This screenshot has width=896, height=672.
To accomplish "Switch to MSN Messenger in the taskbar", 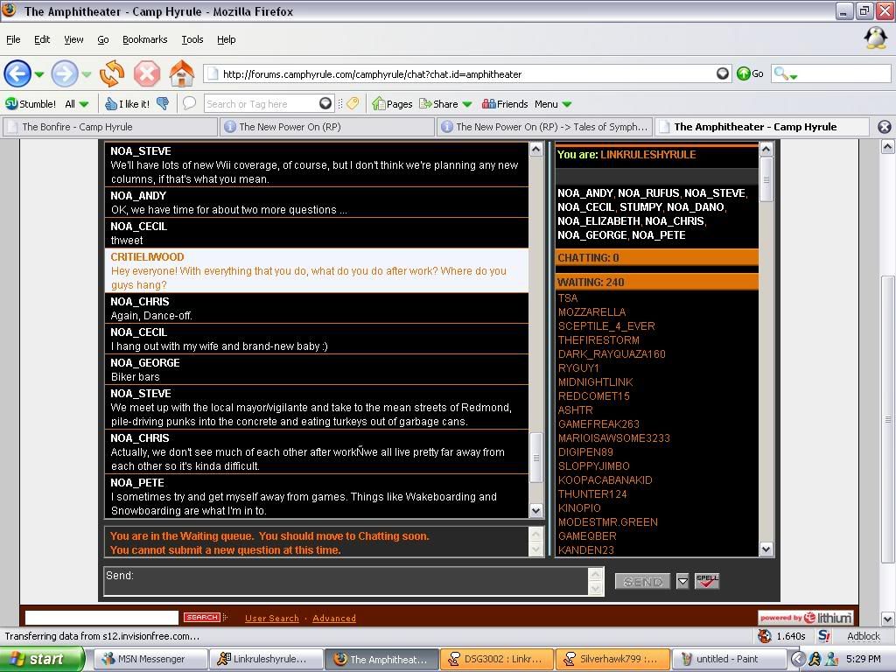I will pyautogui.click(x=150, y=659).
